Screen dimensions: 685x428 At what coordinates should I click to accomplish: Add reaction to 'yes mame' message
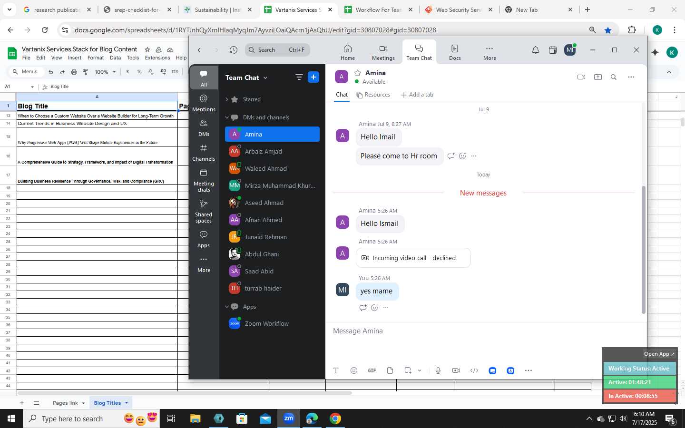coord(374,308)
